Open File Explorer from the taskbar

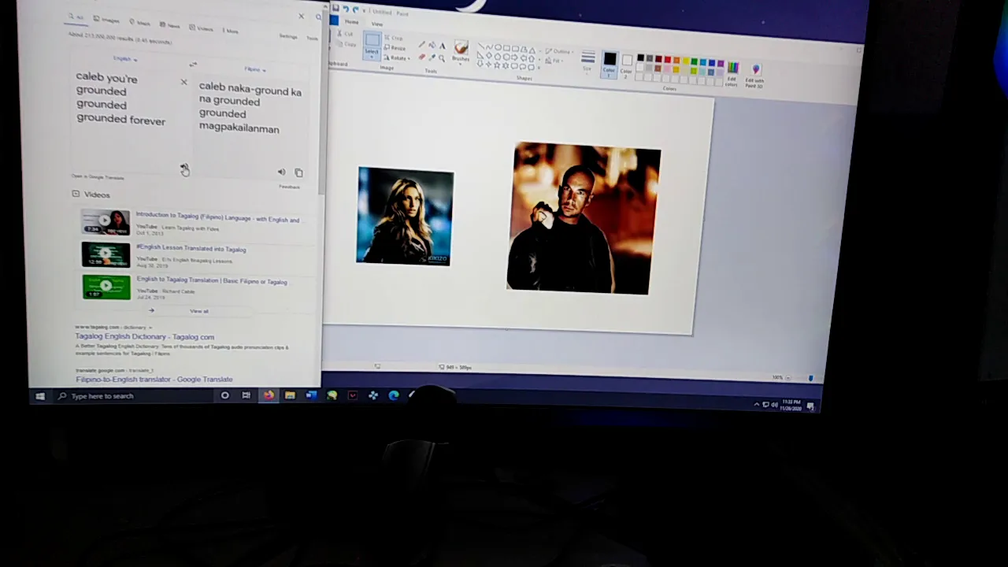pyautogui.click(x=290, y=395)
